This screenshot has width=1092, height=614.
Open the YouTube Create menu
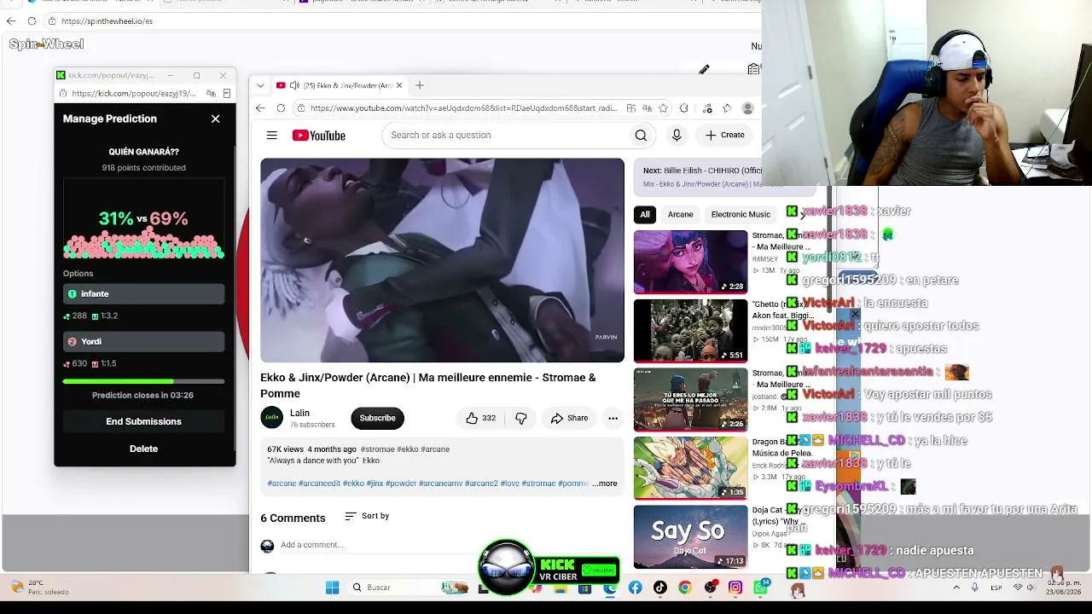point(724,135)
